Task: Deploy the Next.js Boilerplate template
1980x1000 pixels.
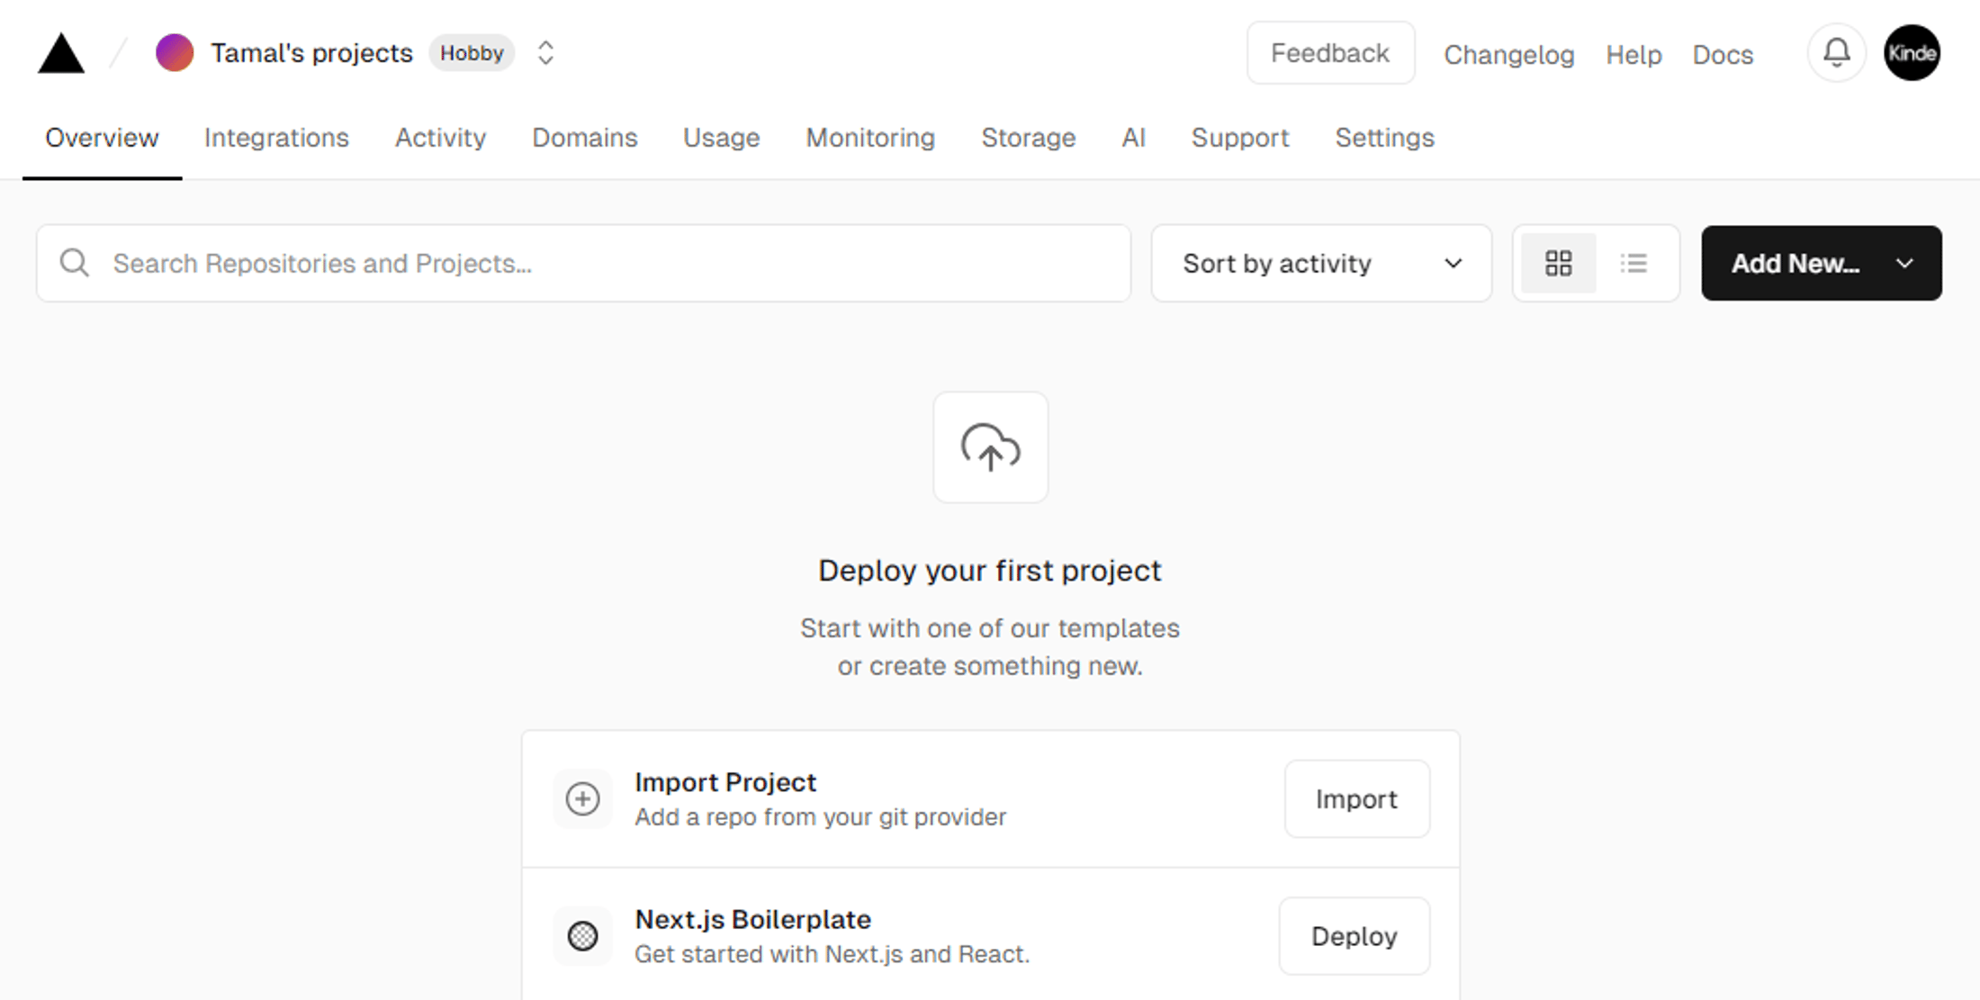Action: (1354, 936)
